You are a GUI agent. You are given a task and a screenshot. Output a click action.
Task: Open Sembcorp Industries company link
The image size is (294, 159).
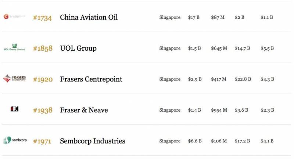(92, 141)
